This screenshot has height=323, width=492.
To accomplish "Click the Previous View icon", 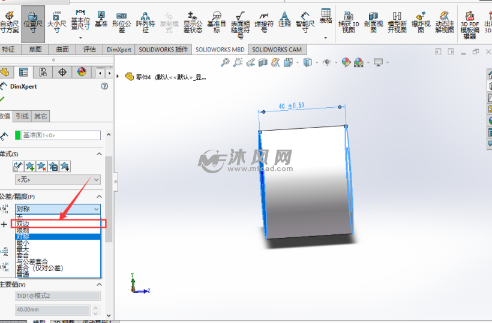I will point(250,62).
